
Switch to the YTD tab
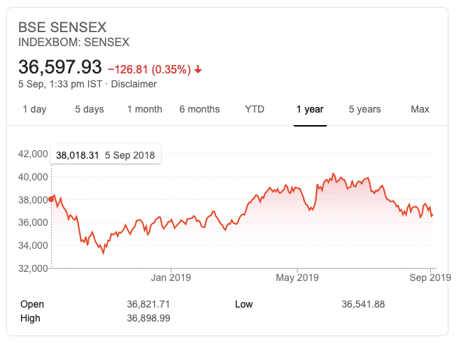pos(255,109)
